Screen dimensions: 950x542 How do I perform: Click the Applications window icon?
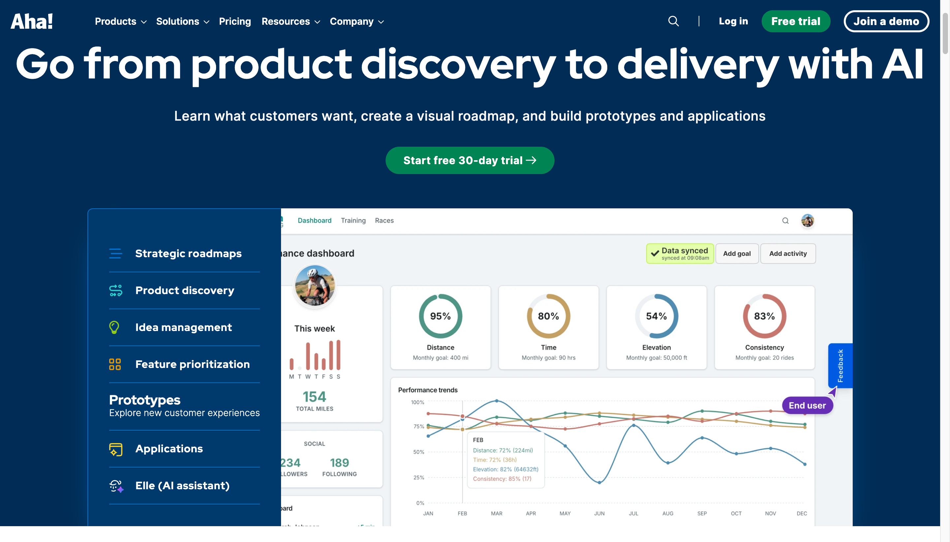(x=115, y=449)
